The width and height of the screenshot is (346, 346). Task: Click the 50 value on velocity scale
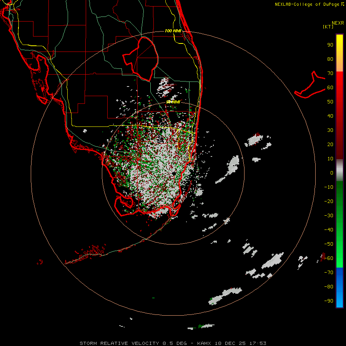pos(330,102)
